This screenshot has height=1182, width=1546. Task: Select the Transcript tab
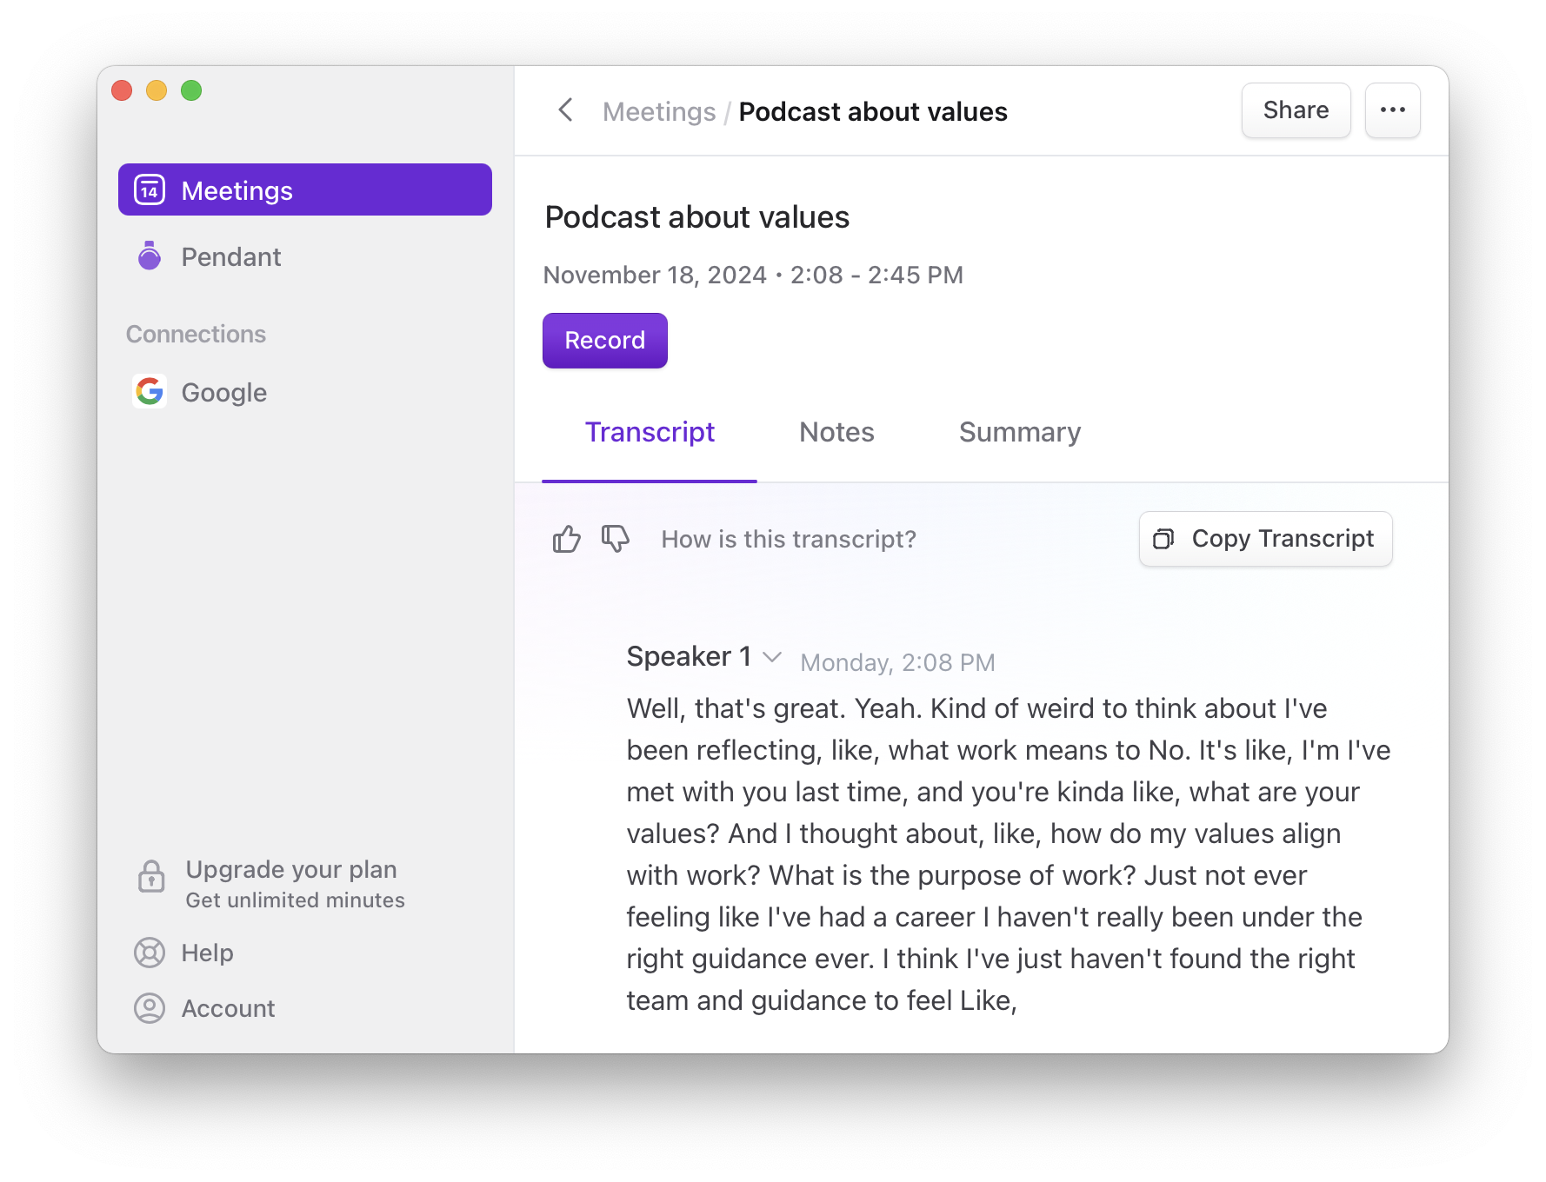(650, 432)
